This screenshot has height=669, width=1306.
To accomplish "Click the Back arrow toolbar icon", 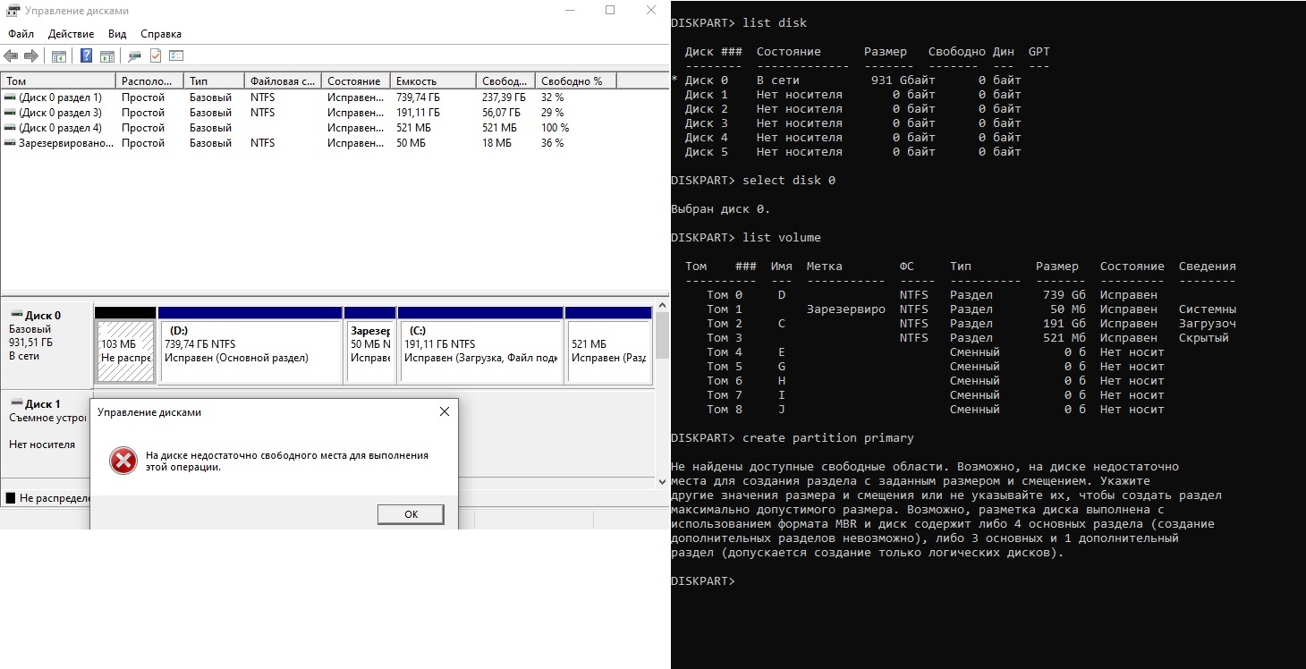I will tap(12, 56).
